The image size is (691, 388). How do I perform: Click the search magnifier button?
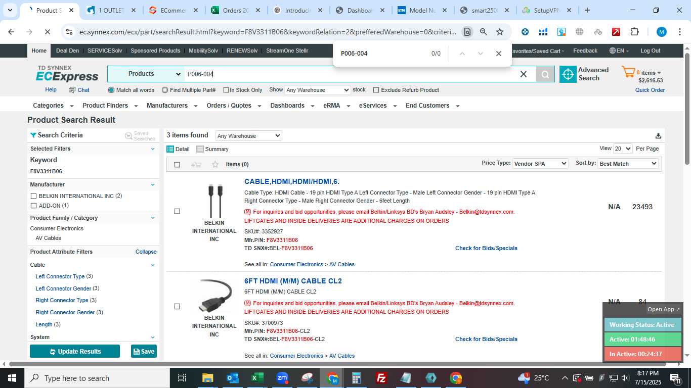pos(545,74)
